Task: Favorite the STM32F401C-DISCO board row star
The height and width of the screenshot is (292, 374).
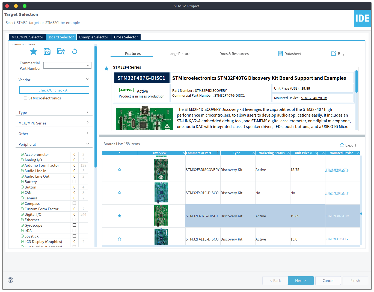Action: [x=120, y=193]
